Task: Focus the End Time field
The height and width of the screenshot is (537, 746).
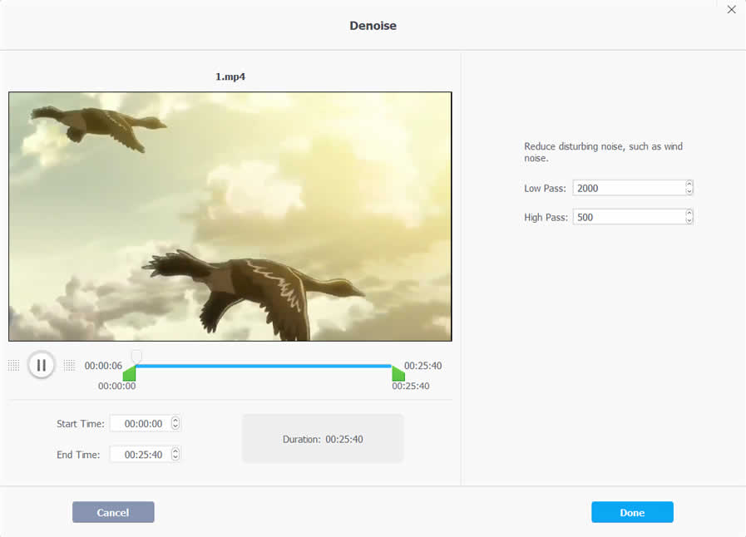Action: [142, 455]
